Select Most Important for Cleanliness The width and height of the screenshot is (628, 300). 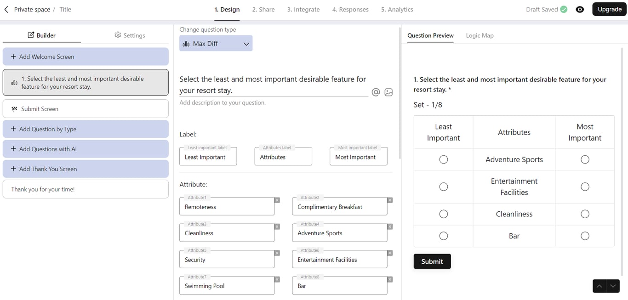point(585,214)
